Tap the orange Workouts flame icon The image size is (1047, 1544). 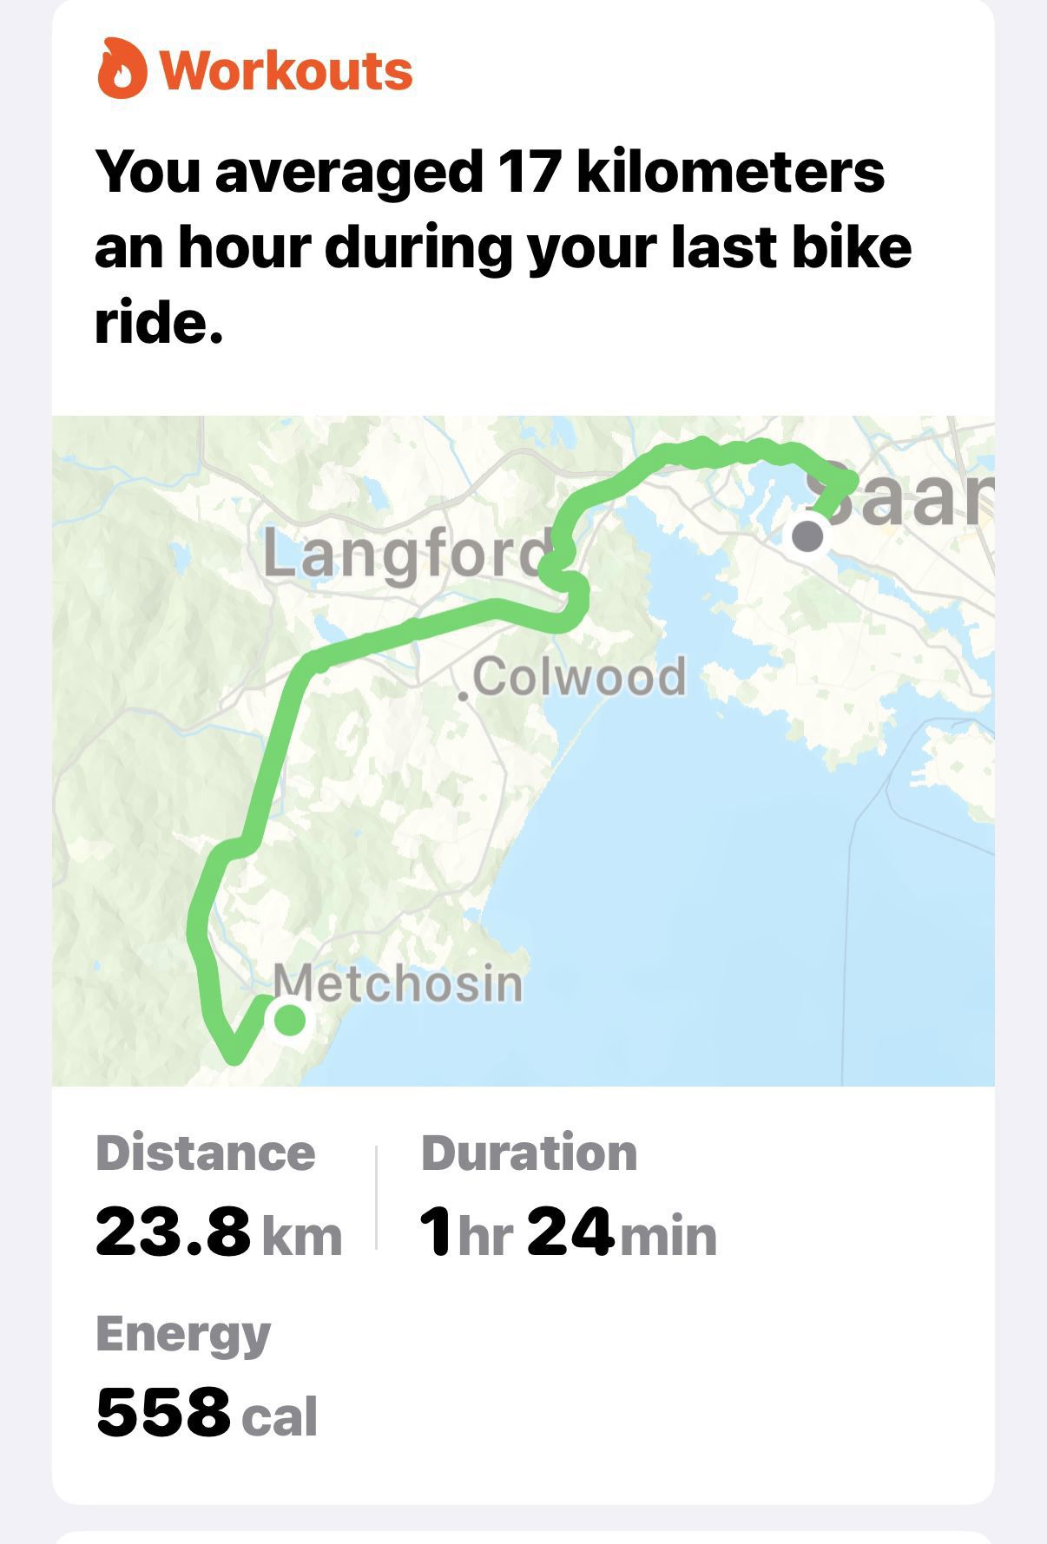tap(122, 69)
